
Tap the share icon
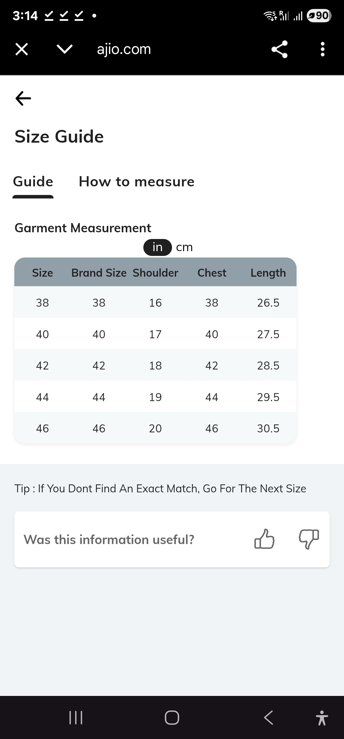point(279,49)
